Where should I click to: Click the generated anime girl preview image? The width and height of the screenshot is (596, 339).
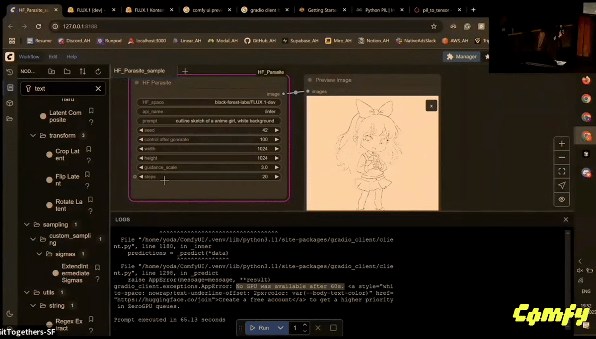[372, 153]
